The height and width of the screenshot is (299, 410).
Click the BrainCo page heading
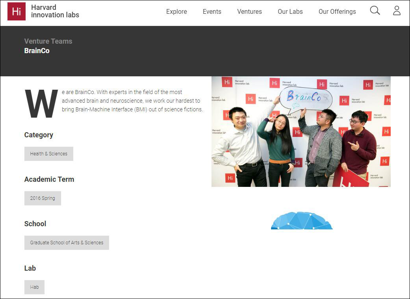37,51
